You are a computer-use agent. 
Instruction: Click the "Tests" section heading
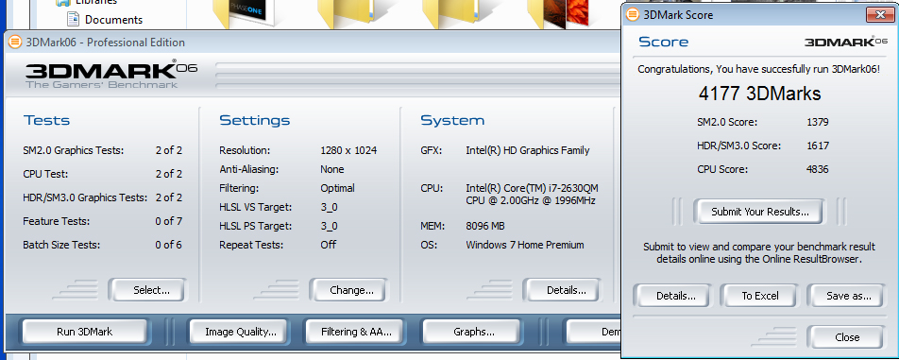(46, 120)
